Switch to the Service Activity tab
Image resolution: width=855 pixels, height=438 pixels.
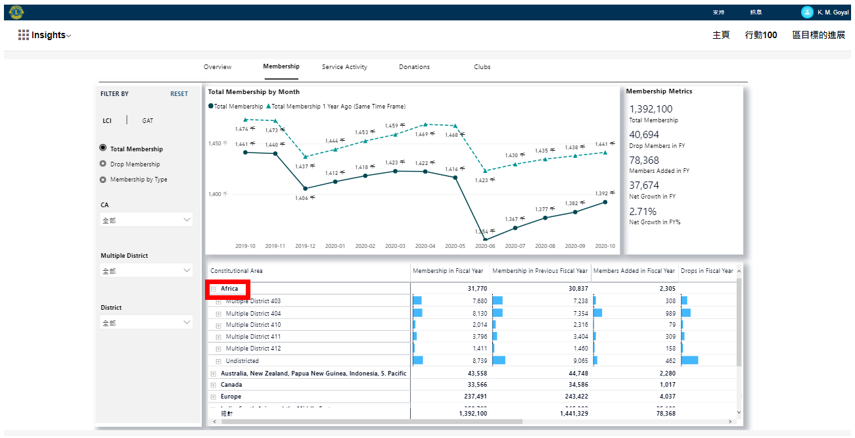[x=344, y=67]
